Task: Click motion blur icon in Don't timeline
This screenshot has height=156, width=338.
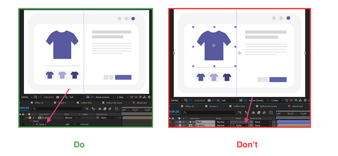Action: point(264,113)
